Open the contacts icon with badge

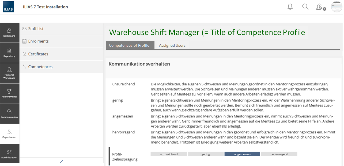320,7
